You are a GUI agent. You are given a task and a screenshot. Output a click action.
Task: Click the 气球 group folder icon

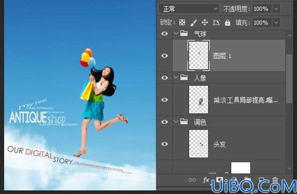(184, 33)
